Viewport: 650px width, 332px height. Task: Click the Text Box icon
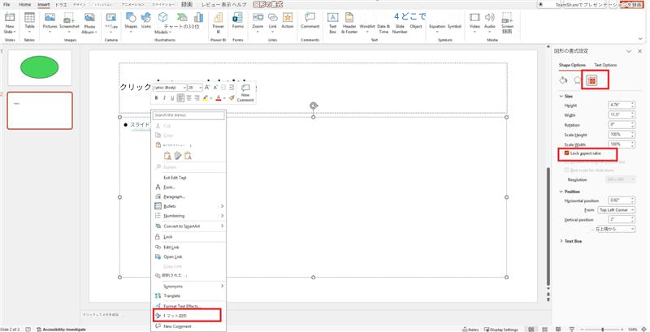[x=332, y=17]
